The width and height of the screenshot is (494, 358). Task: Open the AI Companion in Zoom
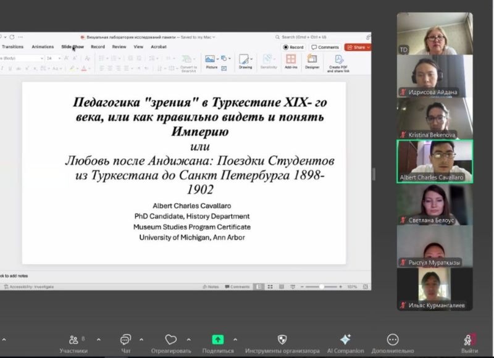point(345,340)
